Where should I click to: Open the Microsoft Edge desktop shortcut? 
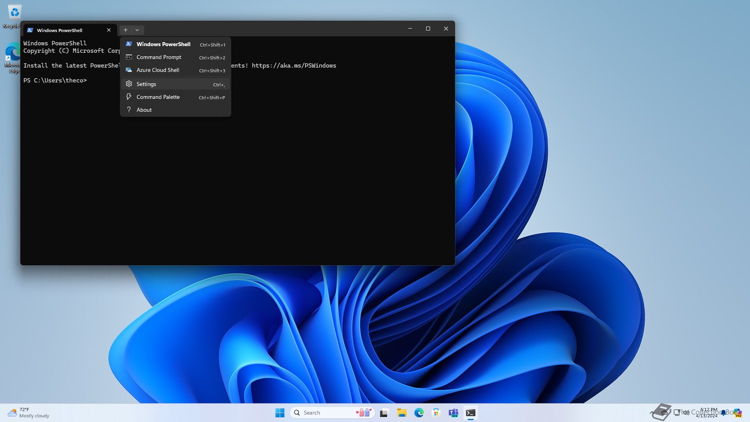pos(13,58)
